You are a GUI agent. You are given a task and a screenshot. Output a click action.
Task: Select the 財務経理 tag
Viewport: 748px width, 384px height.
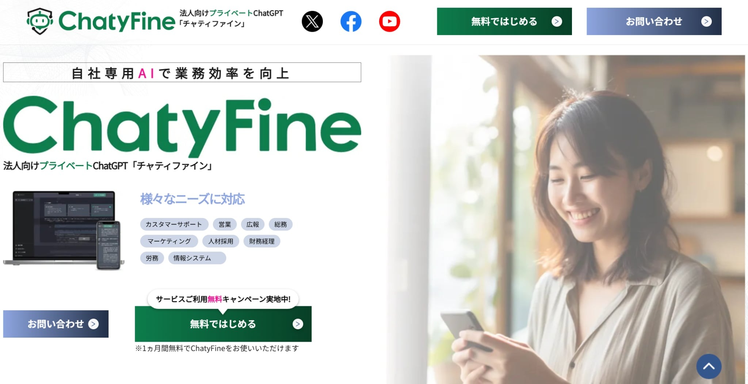point(262,241)
